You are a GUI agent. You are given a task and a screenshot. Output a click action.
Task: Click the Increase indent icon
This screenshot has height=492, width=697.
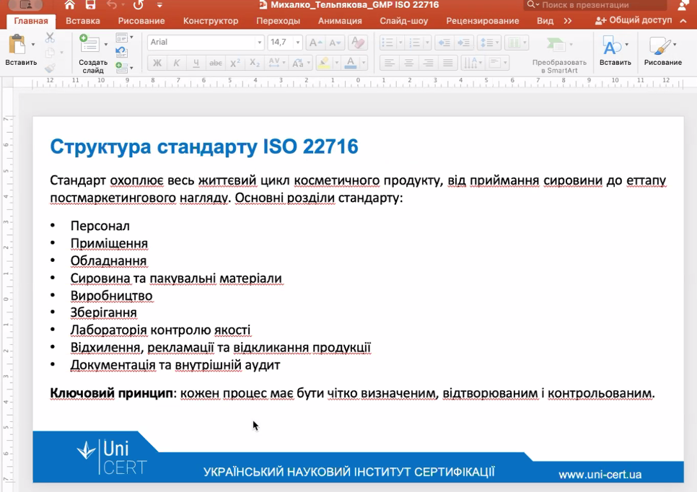pyautogui.click(x=464, y=43)
